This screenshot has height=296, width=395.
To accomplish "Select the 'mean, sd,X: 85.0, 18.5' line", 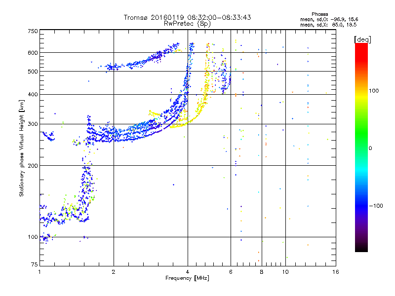I will tap(328, 25).
